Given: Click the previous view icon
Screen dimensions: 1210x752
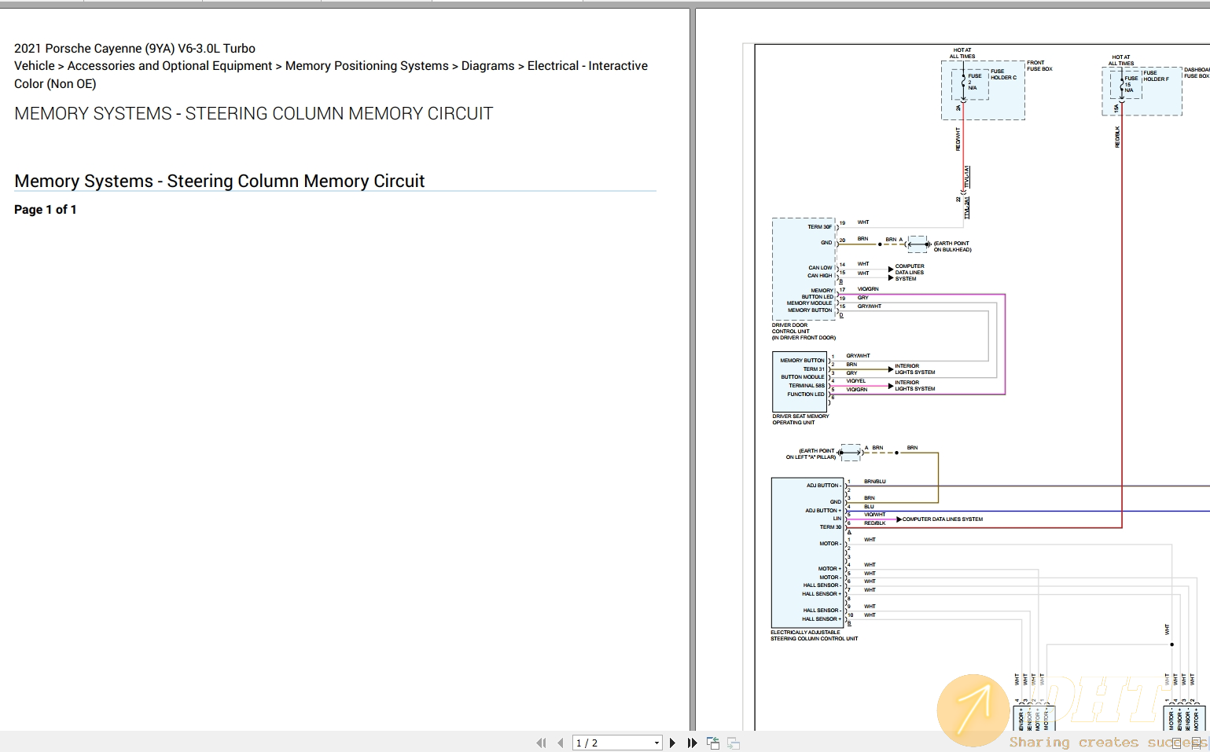Looking at the screenshot, I should 713,743.
